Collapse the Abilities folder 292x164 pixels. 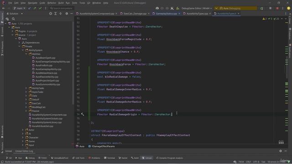click(x=26, y=54)
